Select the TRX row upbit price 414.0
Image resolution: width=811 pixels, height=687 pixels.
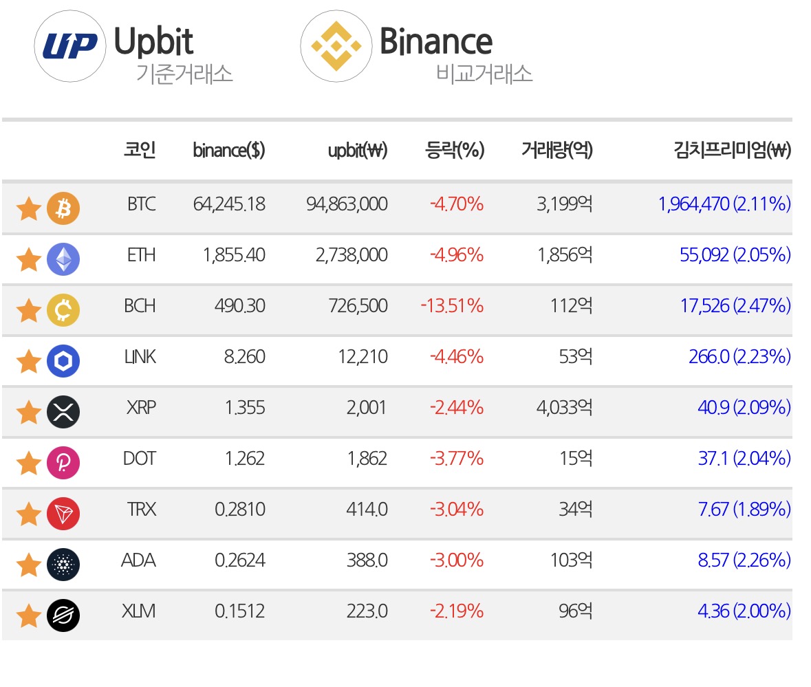367,509
